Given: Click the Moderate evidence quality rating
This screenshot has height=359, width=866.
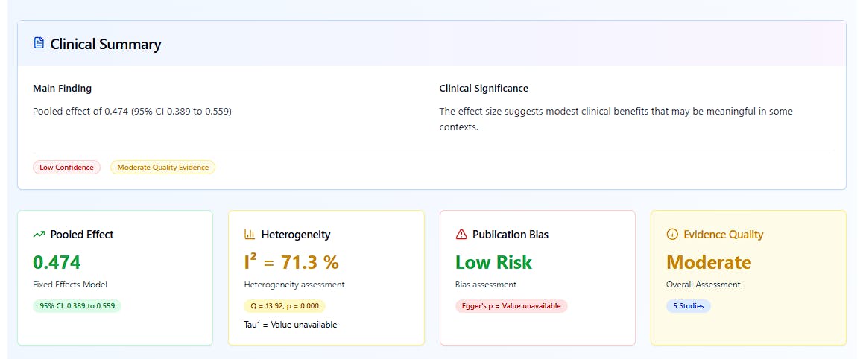Looking at the screenshot, I should pos(708,262).
